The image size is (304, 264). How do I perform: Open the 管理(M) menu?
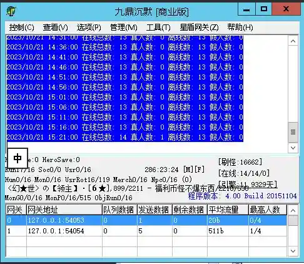click(124, 28)
